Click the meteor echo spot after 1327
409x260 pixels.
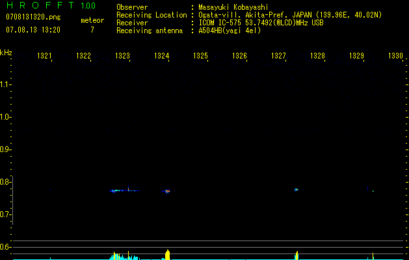297,190
